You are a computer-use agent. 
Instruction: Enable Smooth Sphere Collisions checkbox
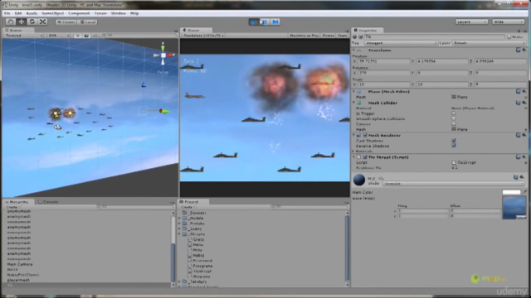(454, 119)
